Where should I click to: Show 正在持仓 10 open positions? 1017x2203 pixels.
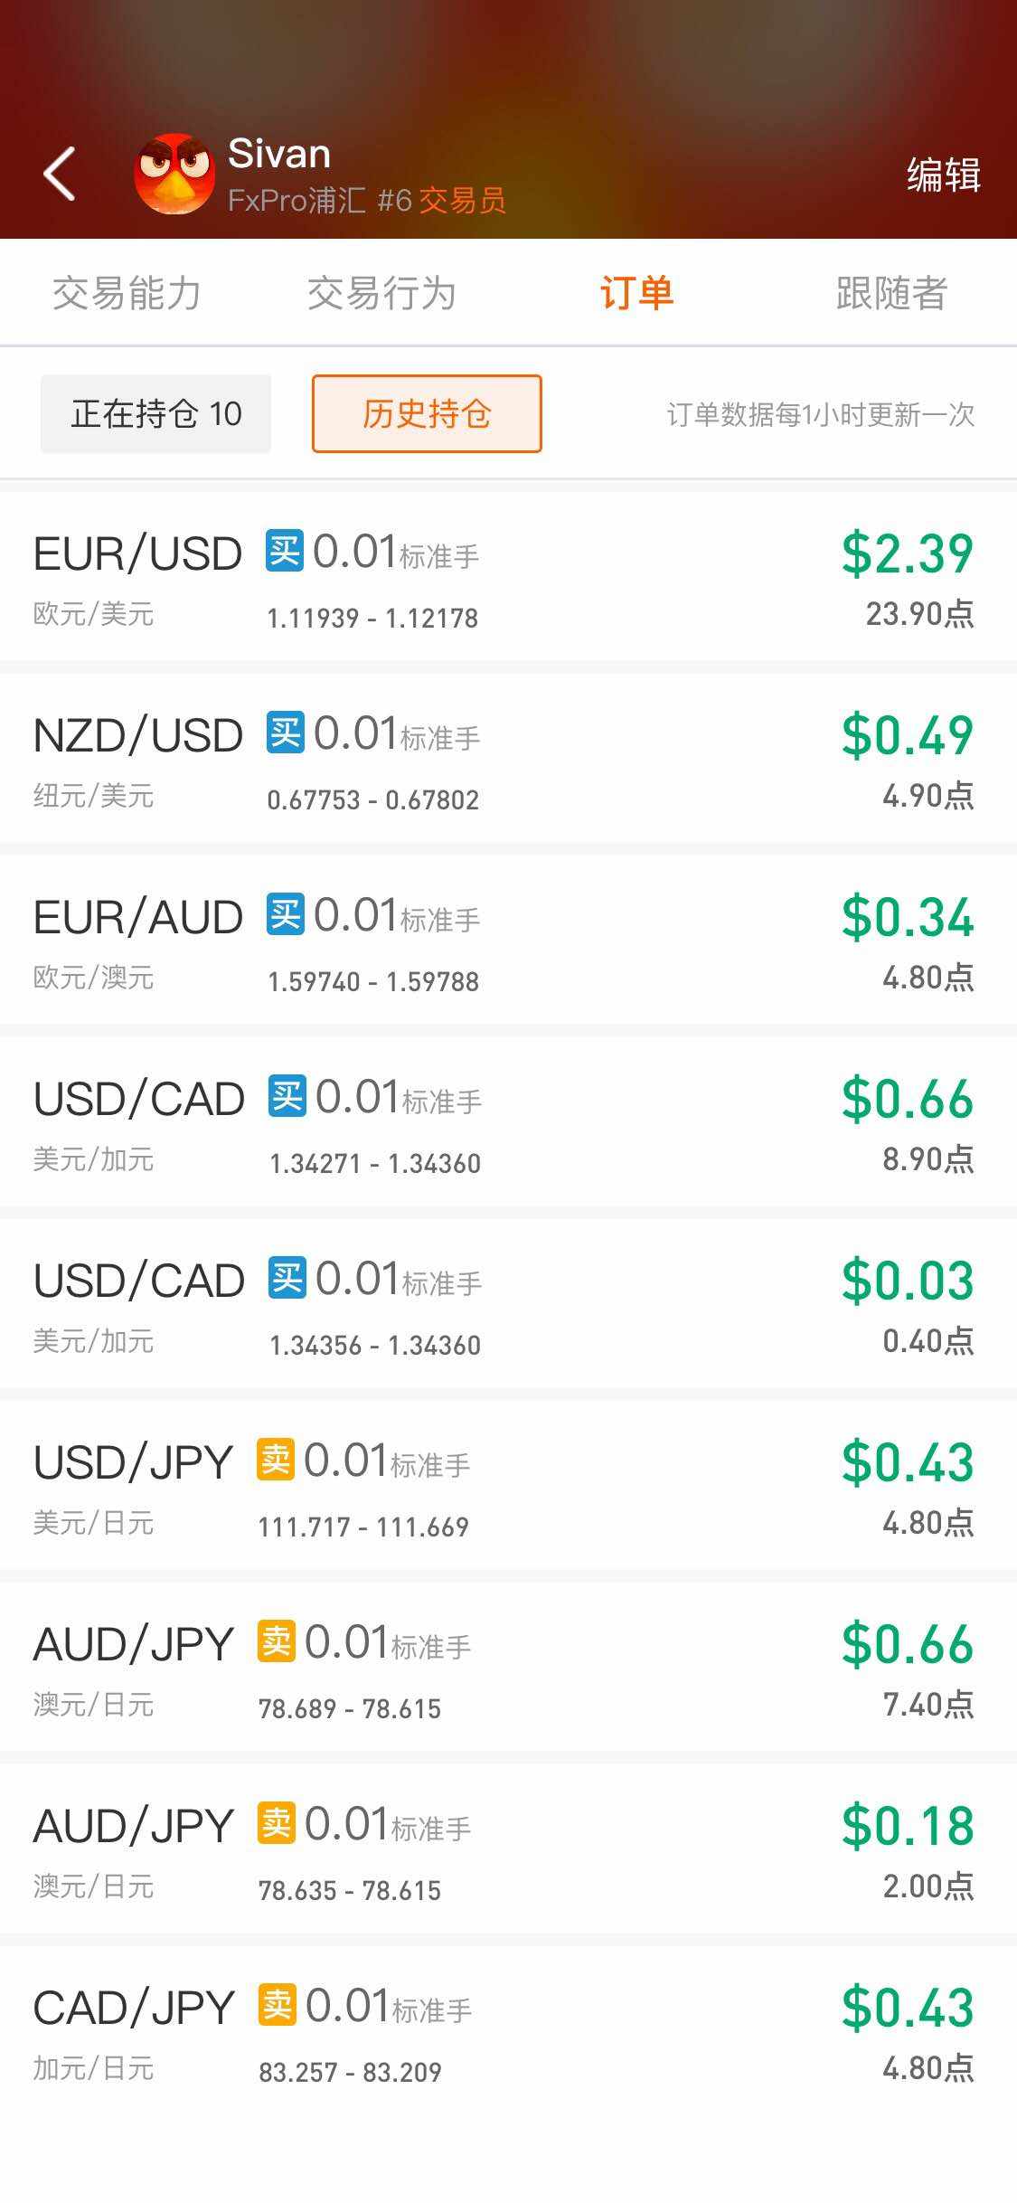pos(155,414)
